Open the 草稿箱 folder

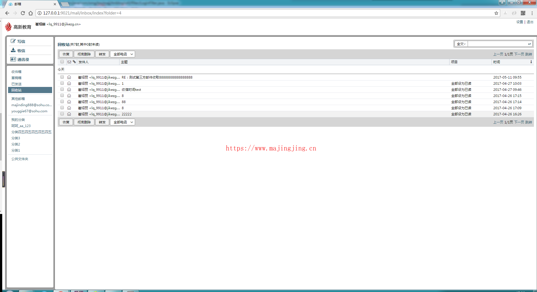16,78
